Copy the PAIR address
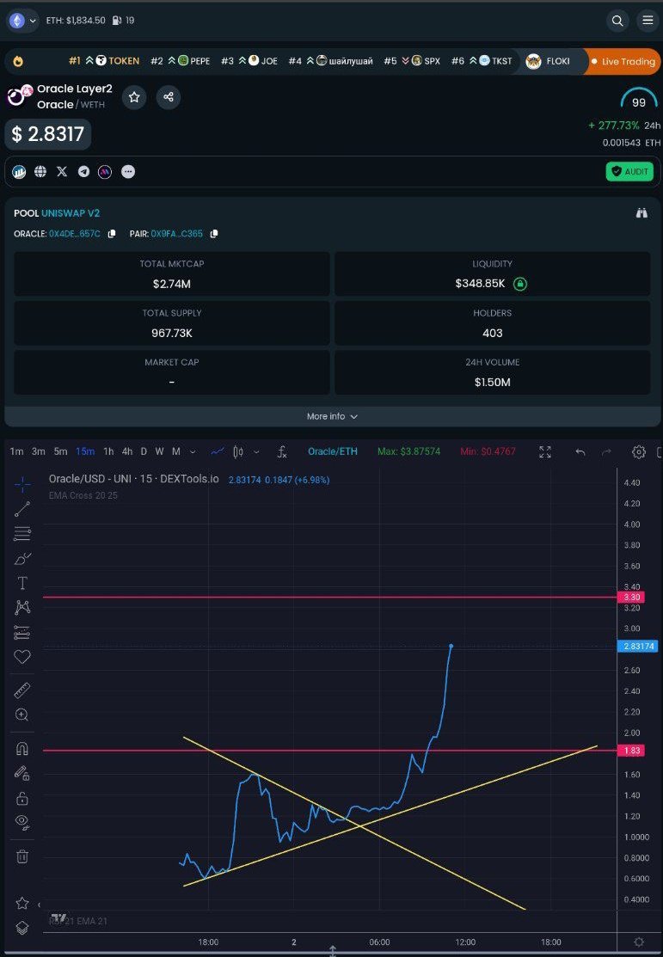Screen dimensions: 663x957 pos(213,234)
